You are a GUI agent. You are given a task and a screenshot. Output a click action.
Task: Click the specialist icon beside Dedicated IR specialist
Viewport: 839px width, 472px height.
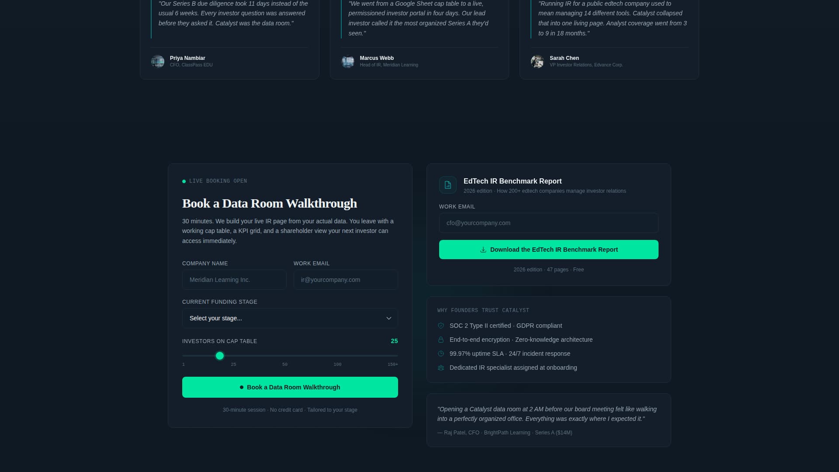point(440,368)
